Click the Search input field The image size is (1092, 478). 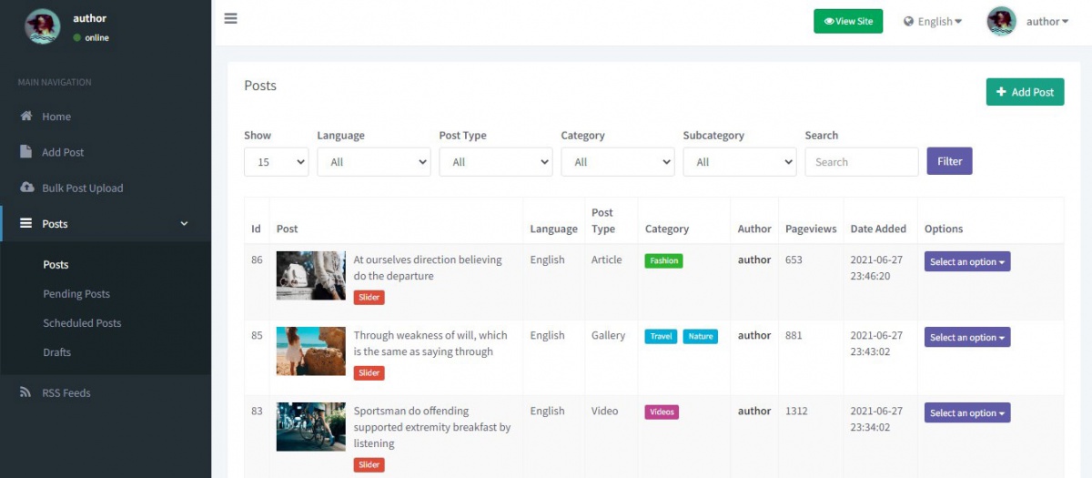[861, 162]
